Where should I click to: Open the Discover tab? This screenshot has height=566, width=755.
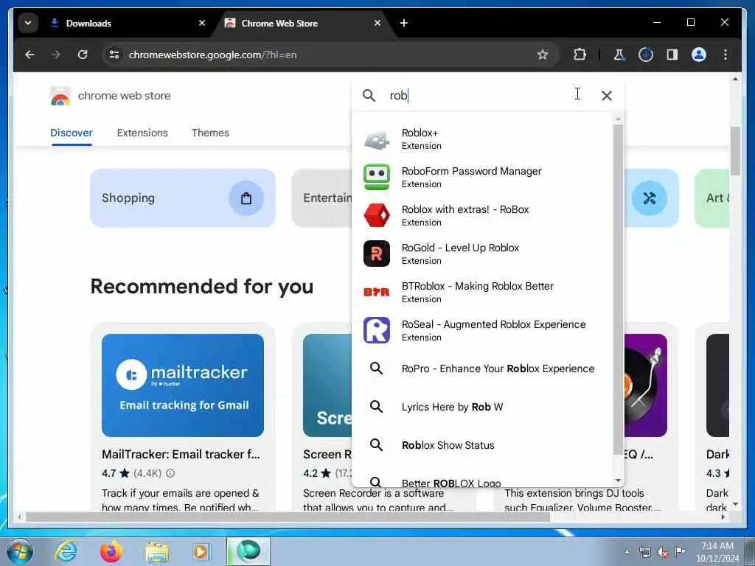pos(72,133)
